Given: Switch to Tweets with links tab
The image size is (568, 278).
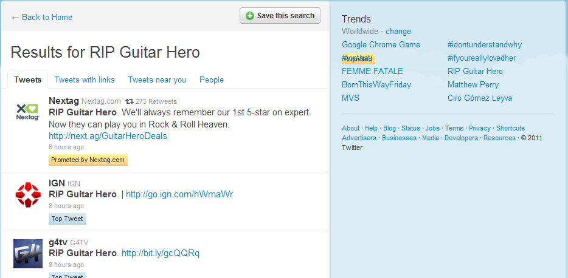Looking at the screenshot, I should tap(85, 80).
